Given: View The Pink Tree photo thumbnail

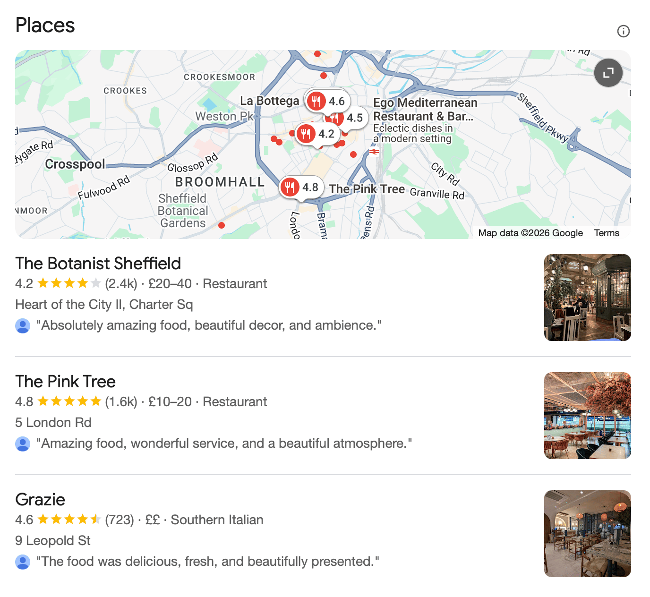Looking at the screenshot, I should [x=587, y=416].
